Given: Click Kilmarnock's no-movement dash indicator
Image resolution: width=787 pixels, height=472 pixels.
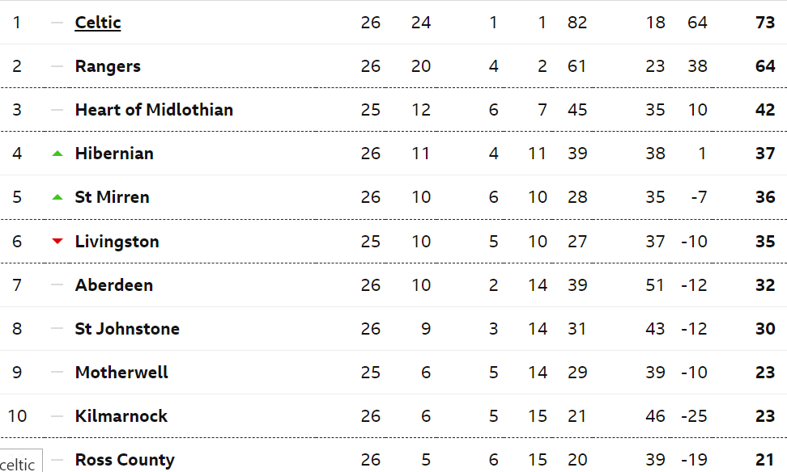Looking at the screenshot, I should click(x=57, y=416).
